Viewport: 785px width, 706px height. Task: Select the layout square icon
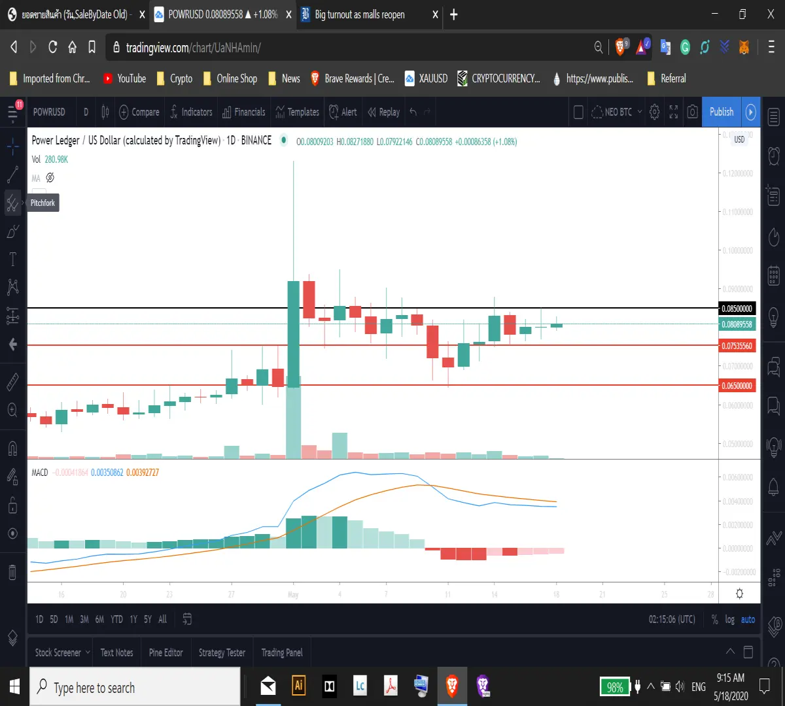click(x=578, y=112)
